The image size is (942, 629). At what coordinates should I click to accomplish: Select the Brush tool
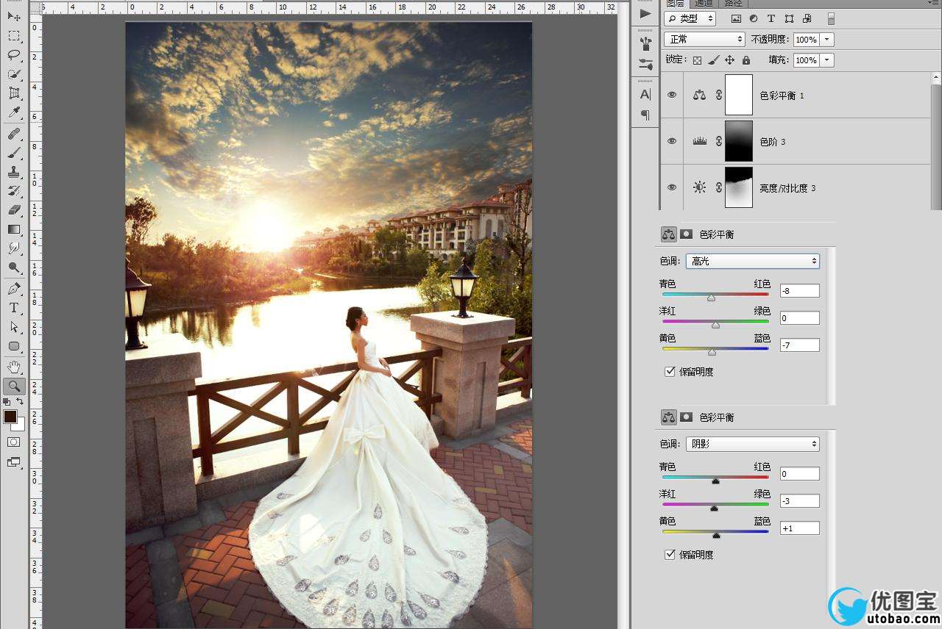[x=14, y=153]
